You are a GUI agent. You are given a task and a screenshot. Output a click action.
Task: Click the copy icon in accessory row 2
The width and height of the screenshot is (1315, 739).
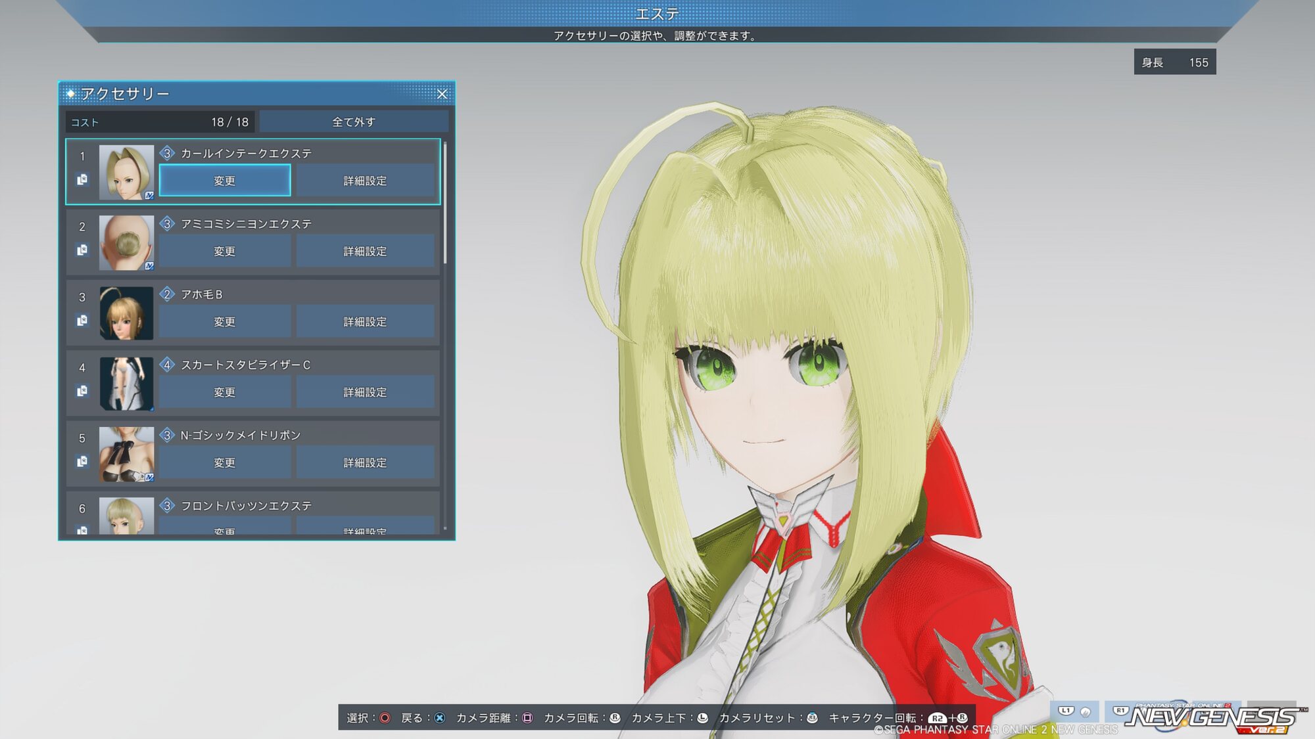click(x=82, y=250)
